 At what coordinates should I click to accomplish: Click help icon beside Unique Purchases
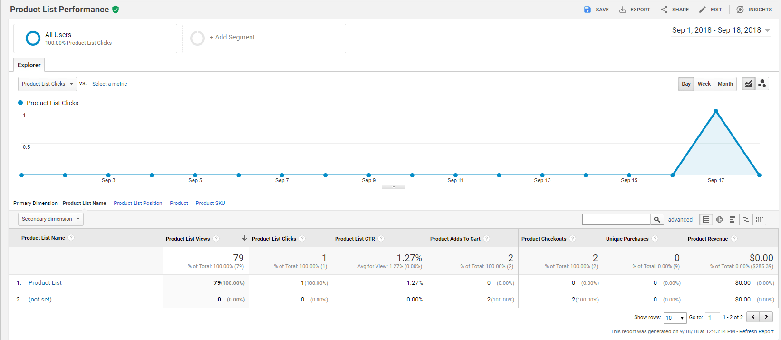655,239
